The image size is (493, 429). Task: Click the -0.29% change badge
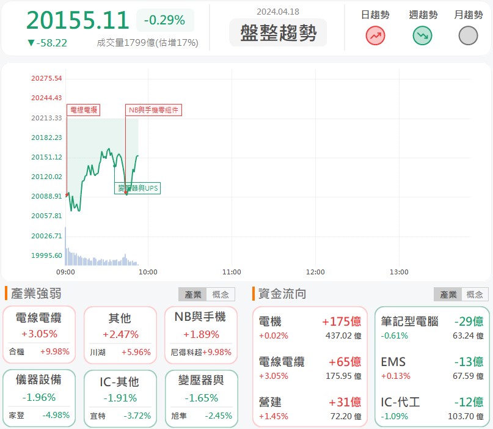pos(165,20)
